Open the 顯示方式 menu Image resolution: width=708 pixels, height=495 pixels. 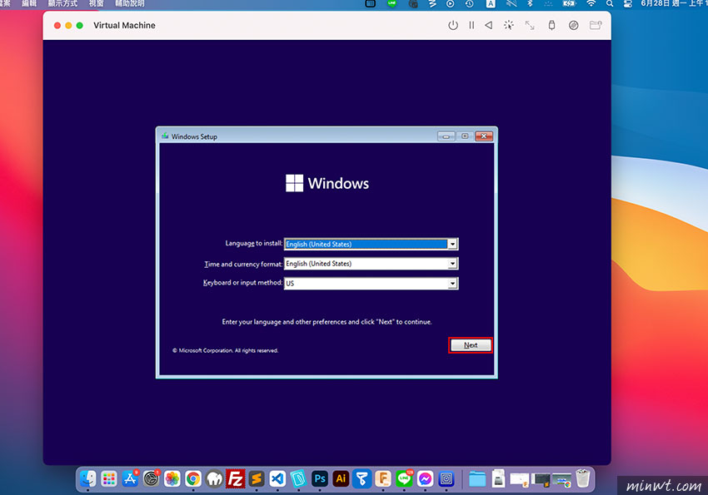point(62,3)
